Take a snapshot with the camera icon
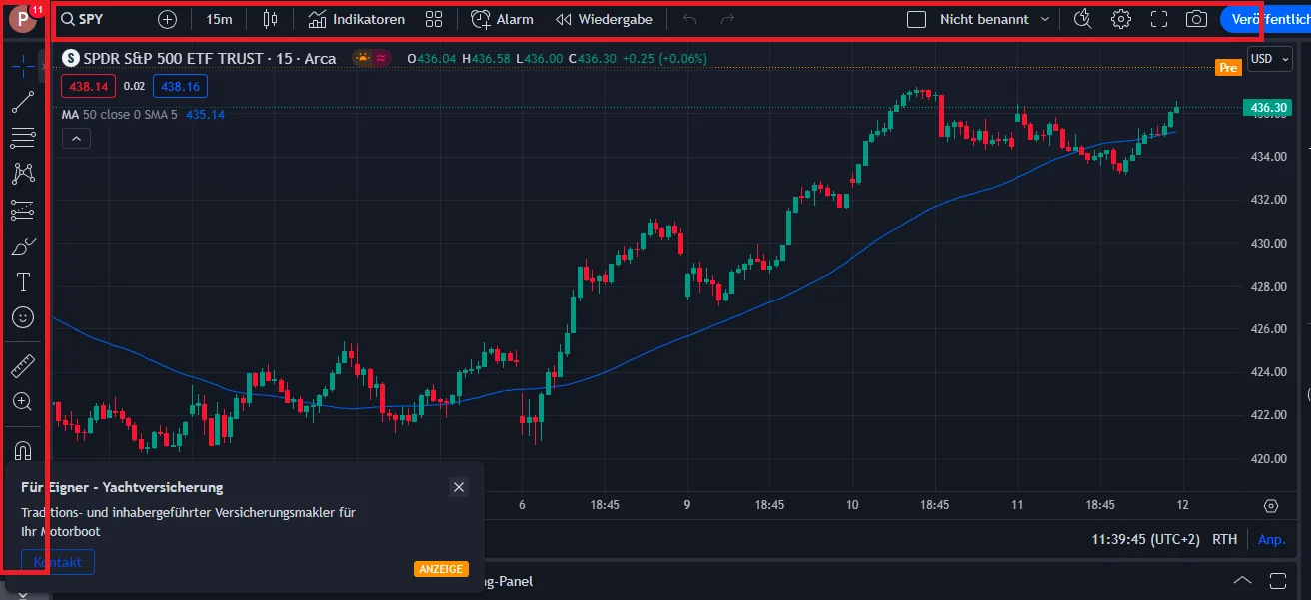The height and width of the screenshot is (600, 1311). (x=1196, y=19)
